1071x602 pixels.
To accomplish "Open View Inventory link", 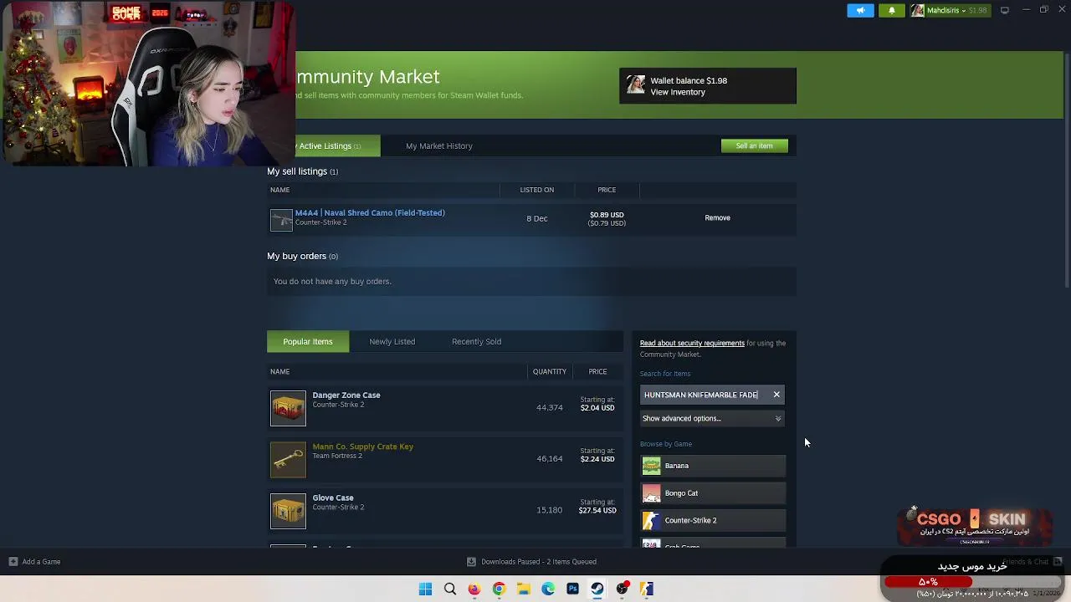I will [678, 92].
